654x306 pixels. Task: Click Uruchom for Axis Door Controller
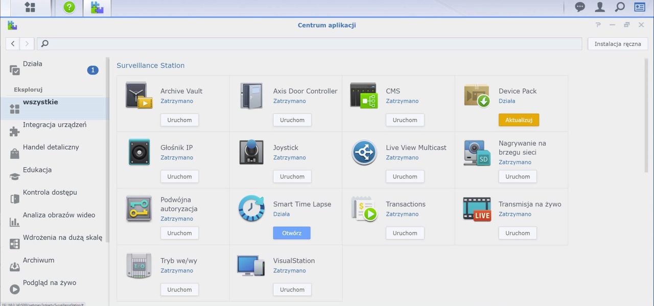point(292,120)
